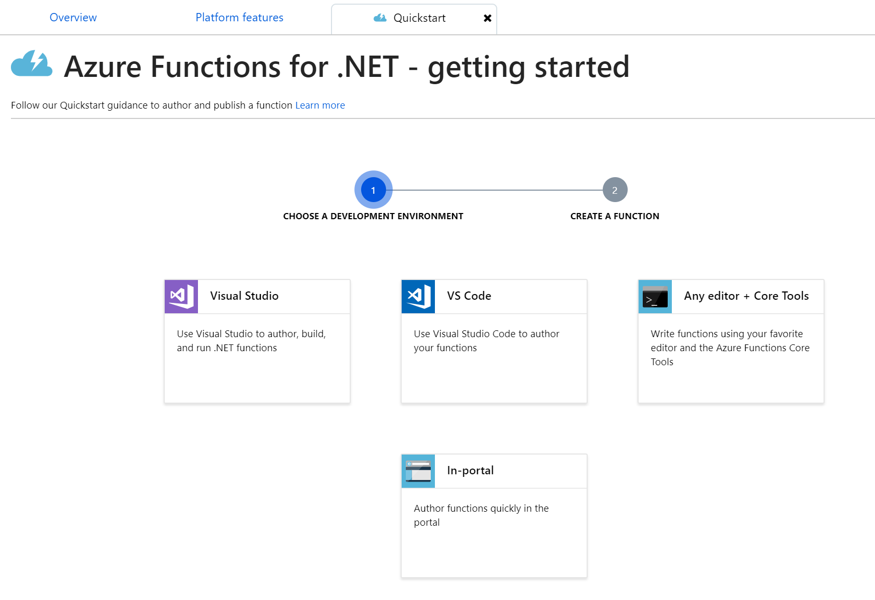The width and height of the screenshot is (875, 600).
Task: Click the In-portal browser window icon
Action: 418,471
